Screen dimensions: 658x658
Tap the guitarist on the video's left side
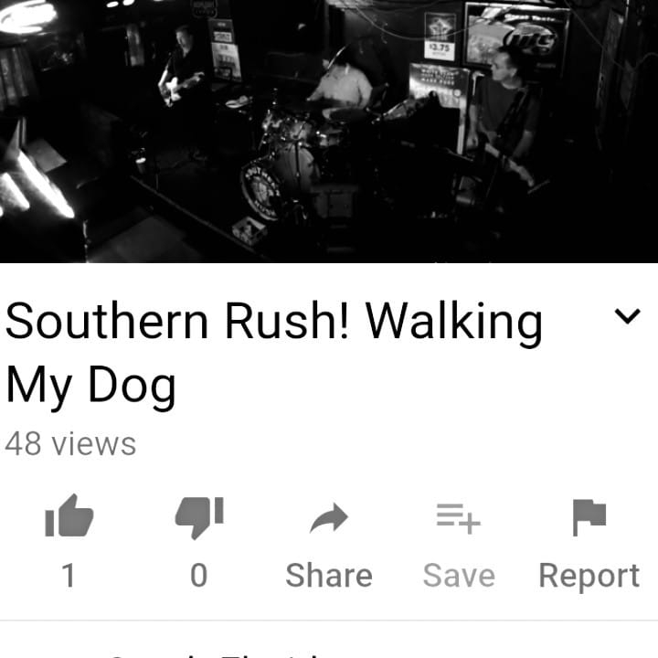point(181,67)
